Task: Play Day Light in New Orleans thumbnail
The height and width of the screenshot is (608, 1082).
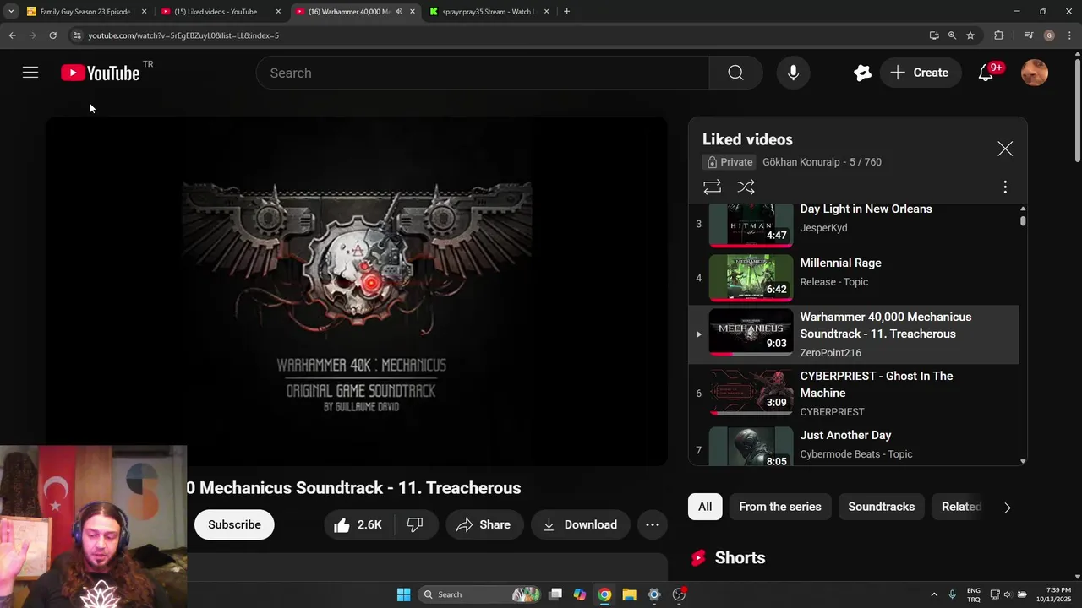Action: click(751, 224)
